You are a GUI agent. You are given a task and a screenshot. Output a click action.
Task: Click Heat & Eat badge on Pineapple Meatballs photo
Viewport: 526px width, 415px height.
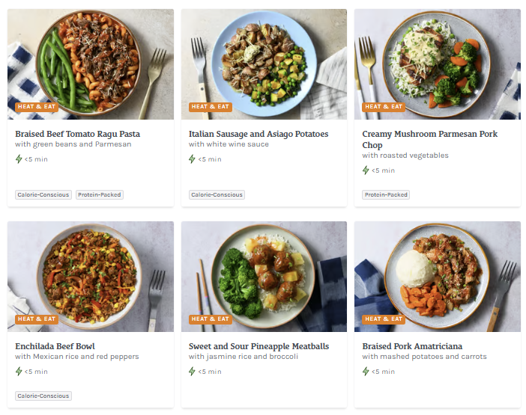tap(211, 319)
